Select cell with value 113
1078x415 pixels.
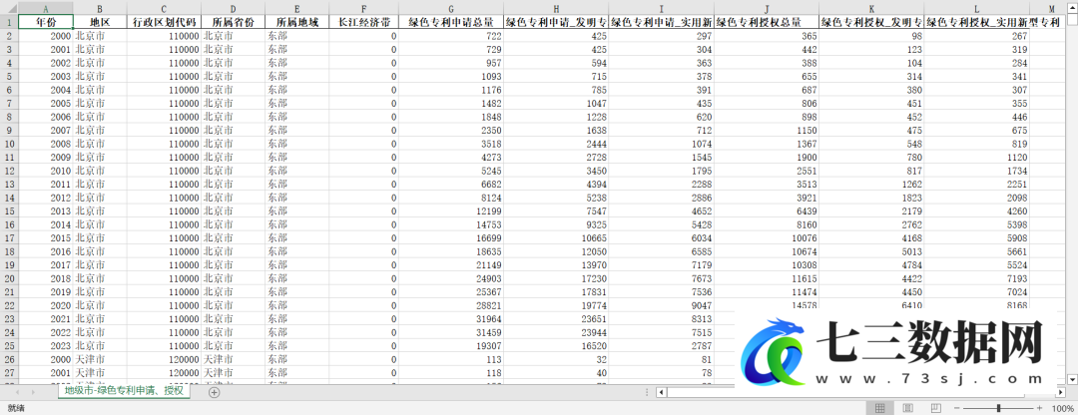451,359
